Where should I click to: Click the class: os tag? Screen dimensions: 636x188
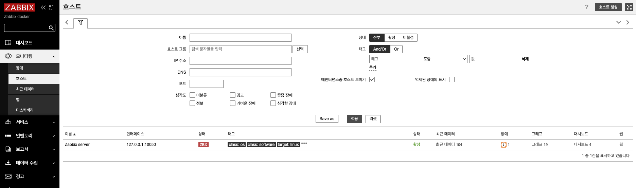click(x=237, y=145)
